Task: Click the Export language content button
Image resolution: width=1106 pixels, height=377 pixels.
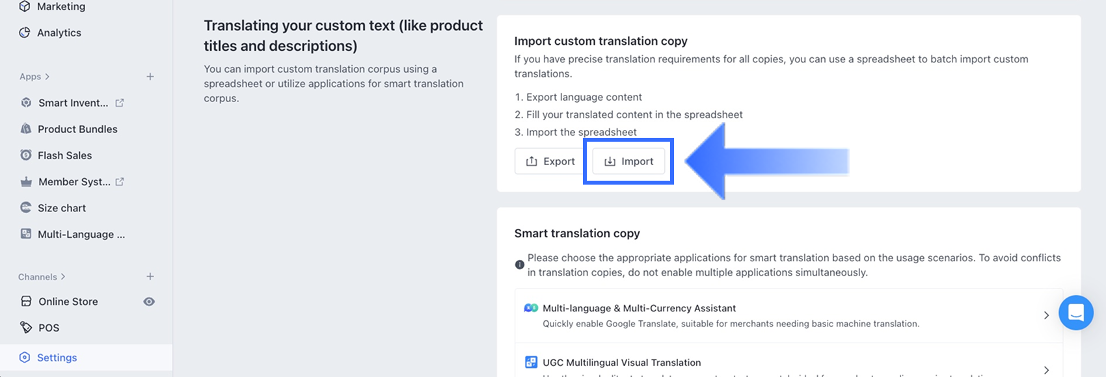Action: [x=550, y=161]
